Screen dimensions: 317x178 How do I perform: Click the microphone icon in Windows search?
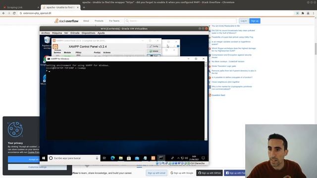coord(97,158)
